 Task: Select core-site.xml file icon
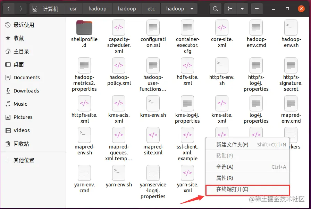pos(222,27)
